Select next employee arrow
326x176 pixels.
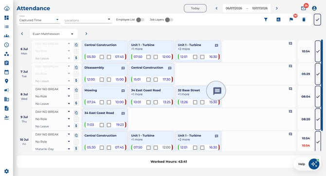86,34
